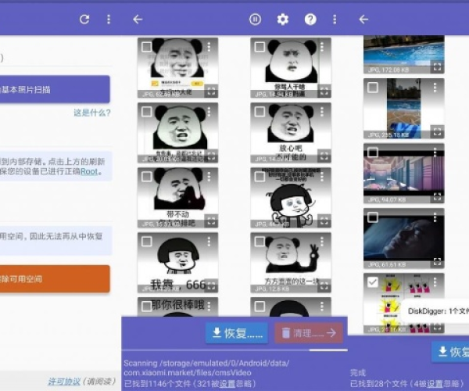Viewport: 469px width, 391px height.
Task: Expand 你骂人干啥 image to fullscreen
Action: click(324, 91)
